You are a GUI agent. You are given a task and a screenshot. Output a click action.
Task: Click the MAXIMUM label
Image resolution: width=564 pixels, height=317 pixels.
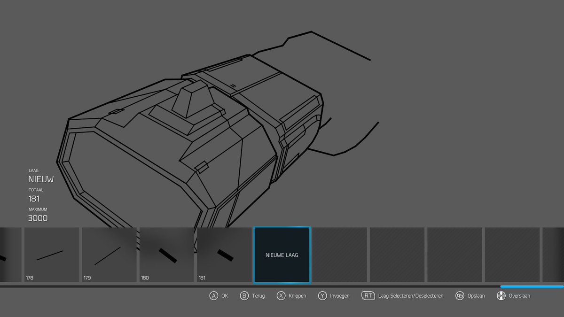click(x=38, y=209)
